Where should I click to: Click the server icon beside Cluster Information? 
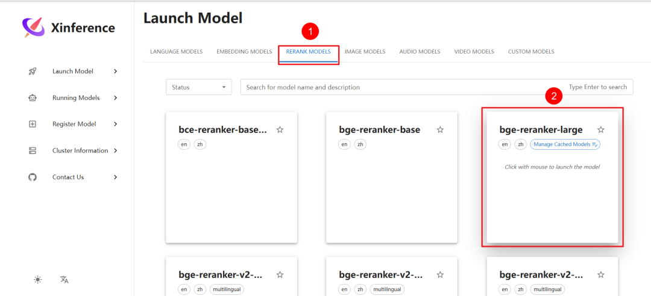(x=33, y=150)
